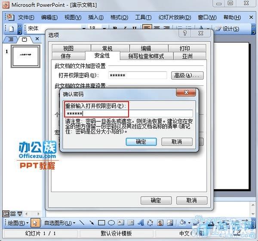Image resolution: width=258 pixels, height=241 pixels.
Task: Expand standard toolbar options chevron
Action: tap(20, 29)
